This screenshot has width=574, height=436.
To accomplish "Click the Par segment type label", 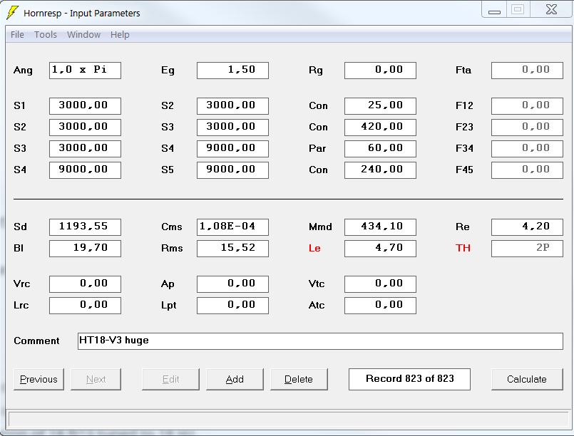I will 317,148.
